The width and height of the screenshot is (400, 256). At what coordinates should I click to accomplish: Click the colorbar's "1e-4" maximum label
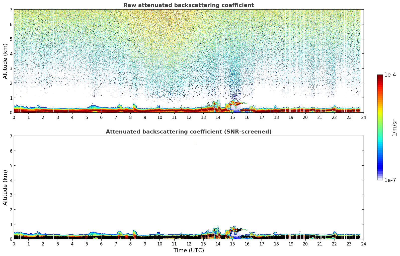pos(390,75)
